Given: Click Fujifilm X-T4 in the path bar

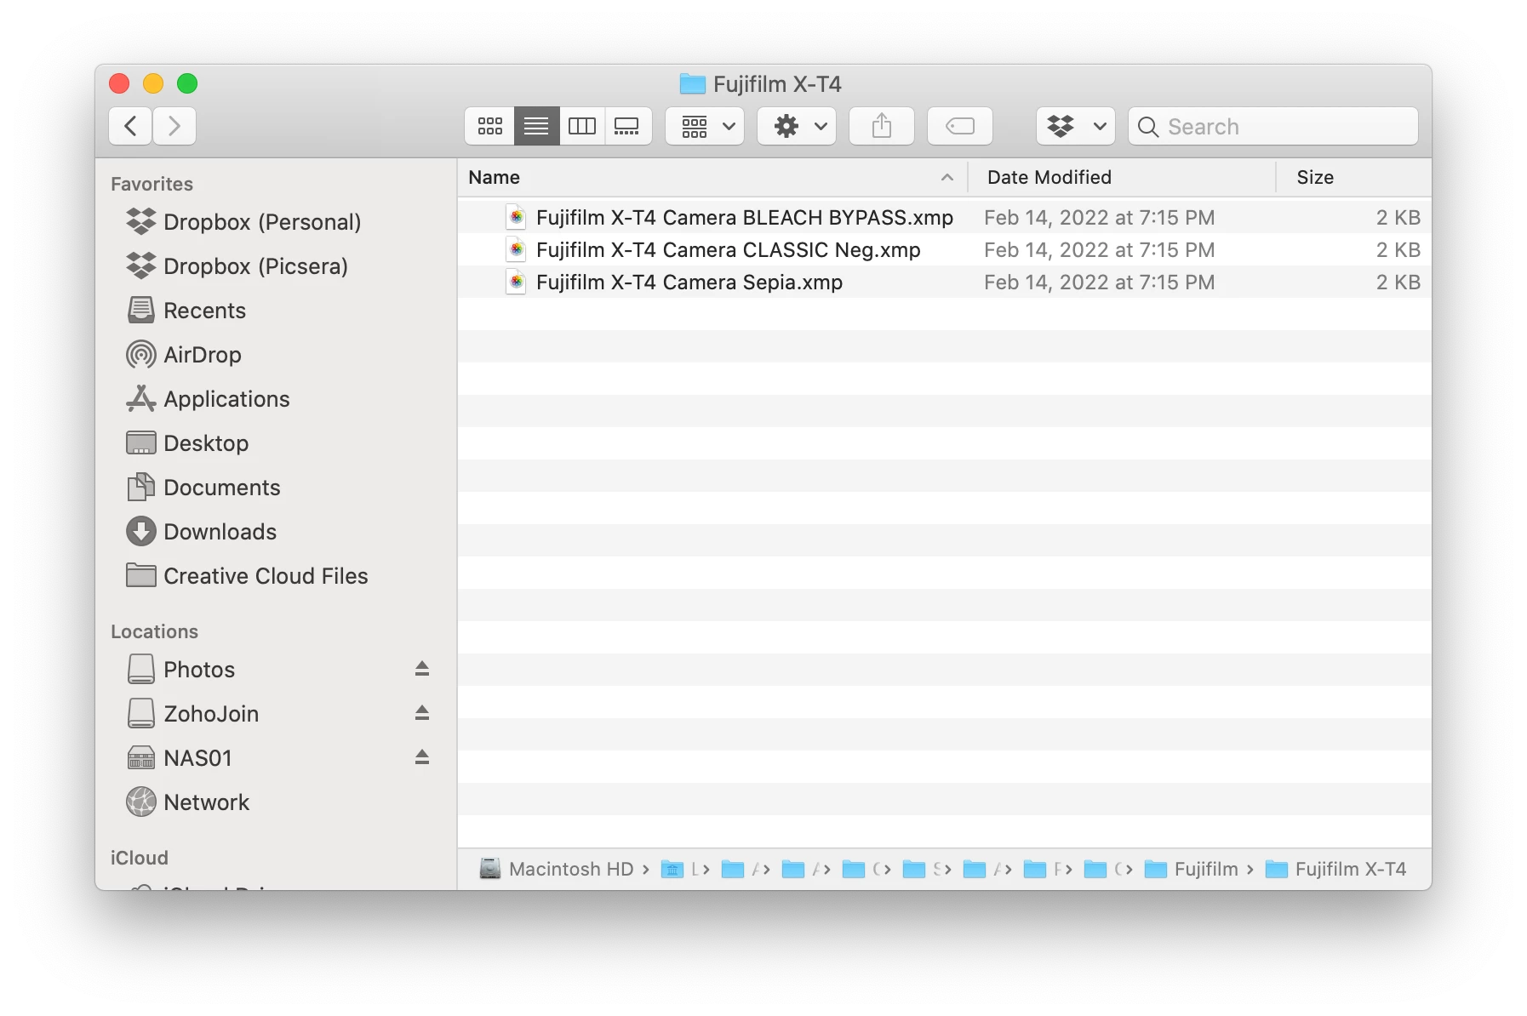Looking at the screenshot, I should pyautogui.click(x=1336, y=869).
